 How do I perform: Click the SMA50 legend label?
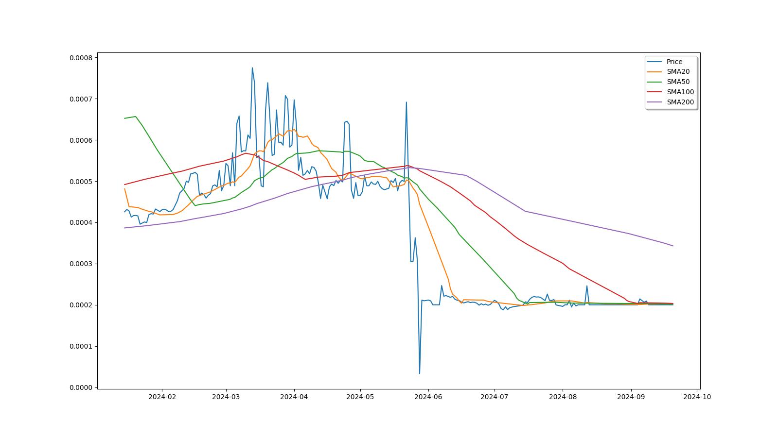tap(678, 82)
